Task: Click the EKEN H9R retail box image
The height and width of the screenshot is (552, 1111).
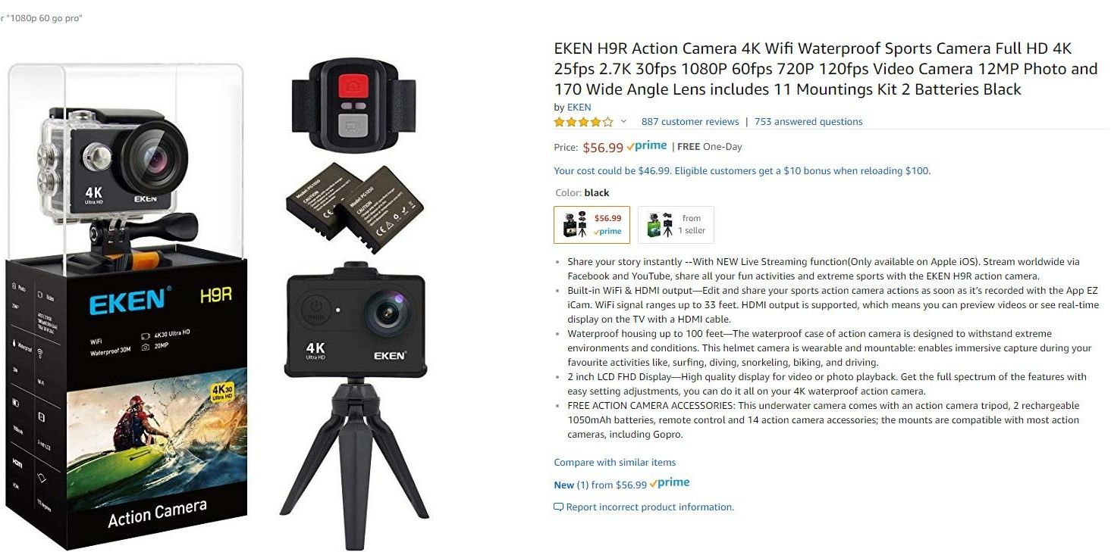Action: pos(127,306)
